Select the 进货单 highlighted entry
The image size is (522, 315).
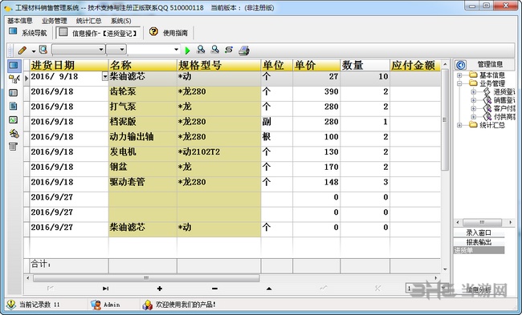click(x=479, y=250)
